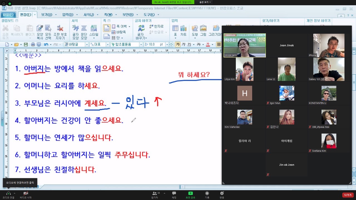This screenshot has width=356, height=200.
Task: Open the 대표 language dropdown
Action: pyautogui.click(x=107, y=44)
